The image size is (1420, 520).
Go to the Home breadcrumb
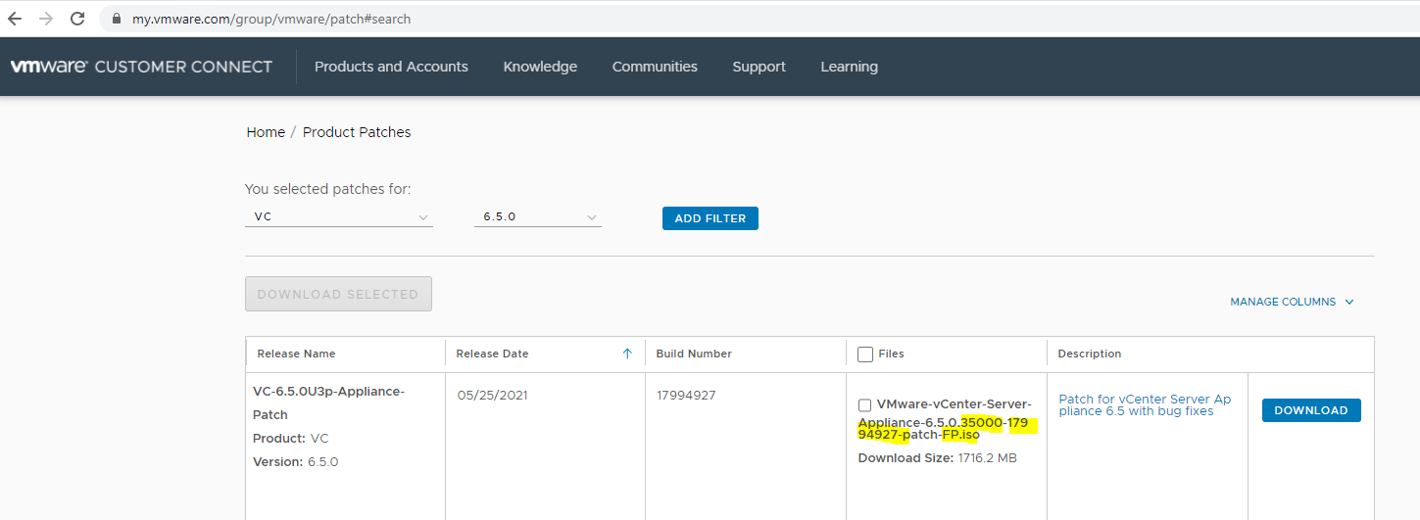click(266, 132)
